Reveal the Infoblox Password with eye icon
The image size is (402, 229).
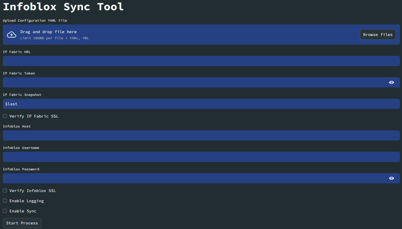click(391, 178)
